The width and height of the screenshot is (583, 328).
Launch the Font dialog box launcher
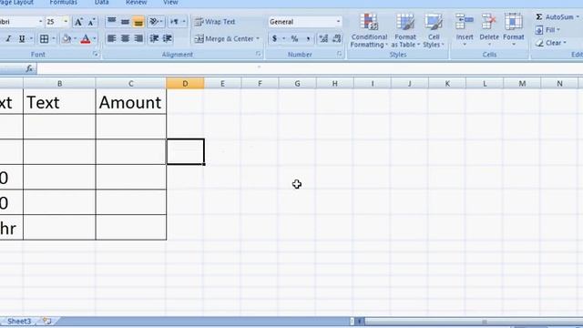click(x=96, y=55)
